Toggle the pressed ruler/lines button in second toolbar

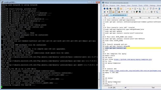pos(116,12)
